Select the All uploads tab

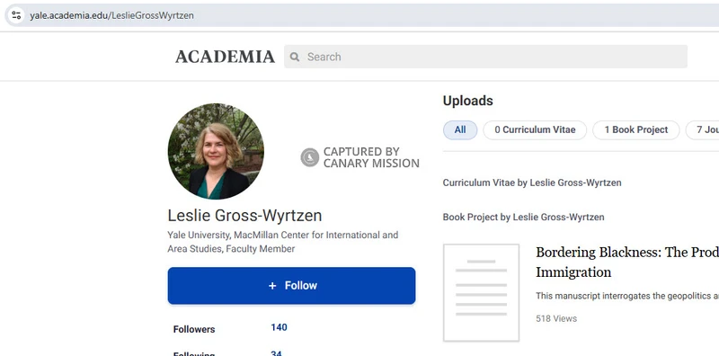460,130
